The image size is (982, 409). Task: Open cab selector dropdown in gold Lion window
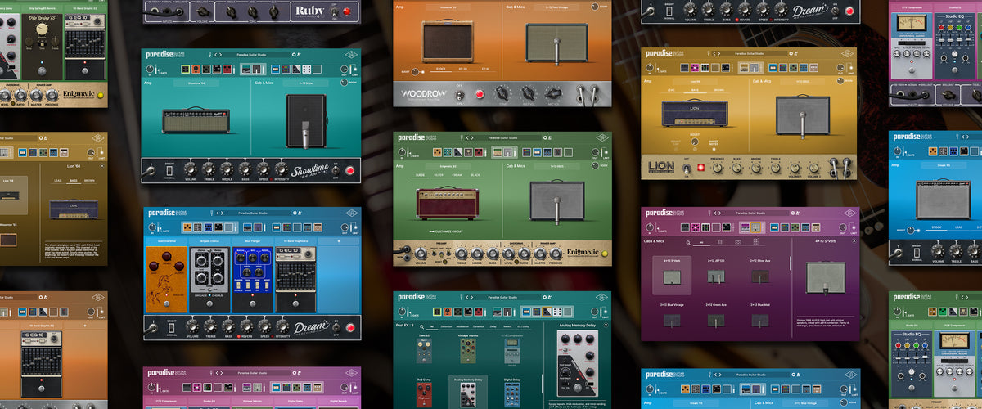(803, 82)
